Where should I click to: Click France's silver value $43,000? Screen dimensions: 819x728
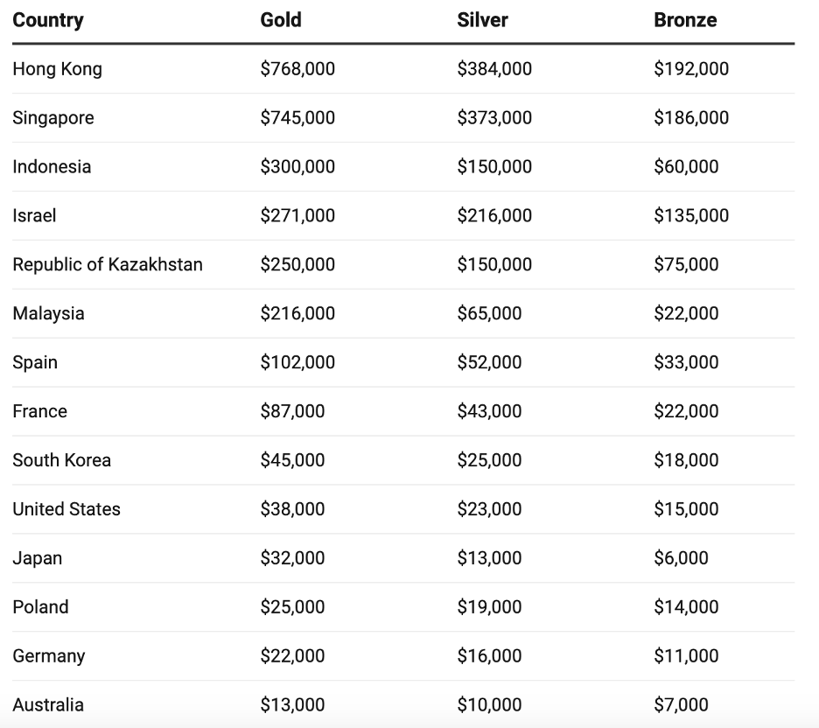(489, 412)
